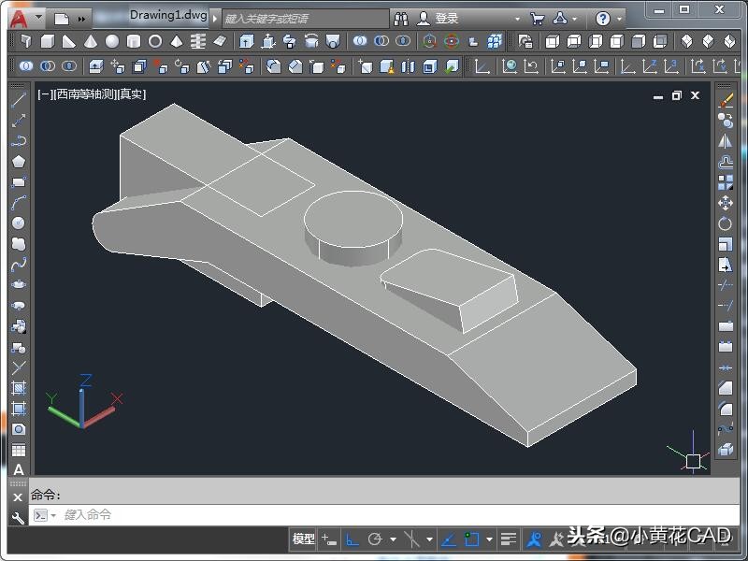
Task: Select the Line draw tool
Action: tap(18, 100)
